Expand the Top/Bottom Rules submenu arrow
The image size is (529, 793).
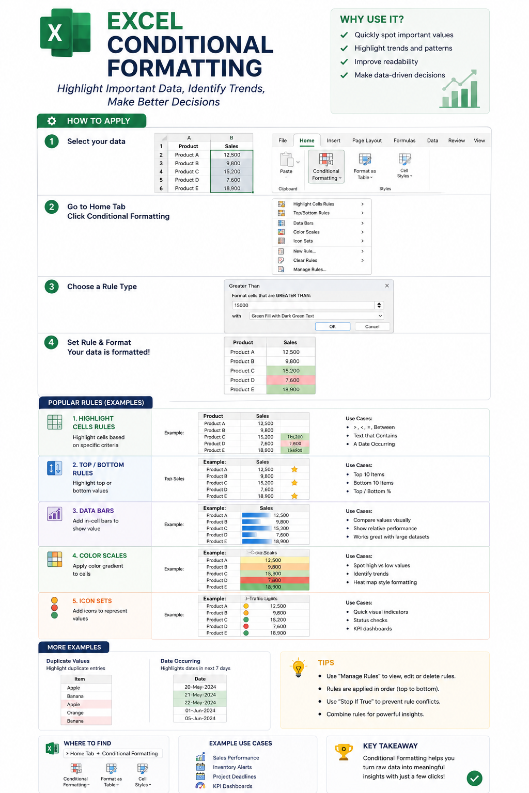click(x=363, y=213)
